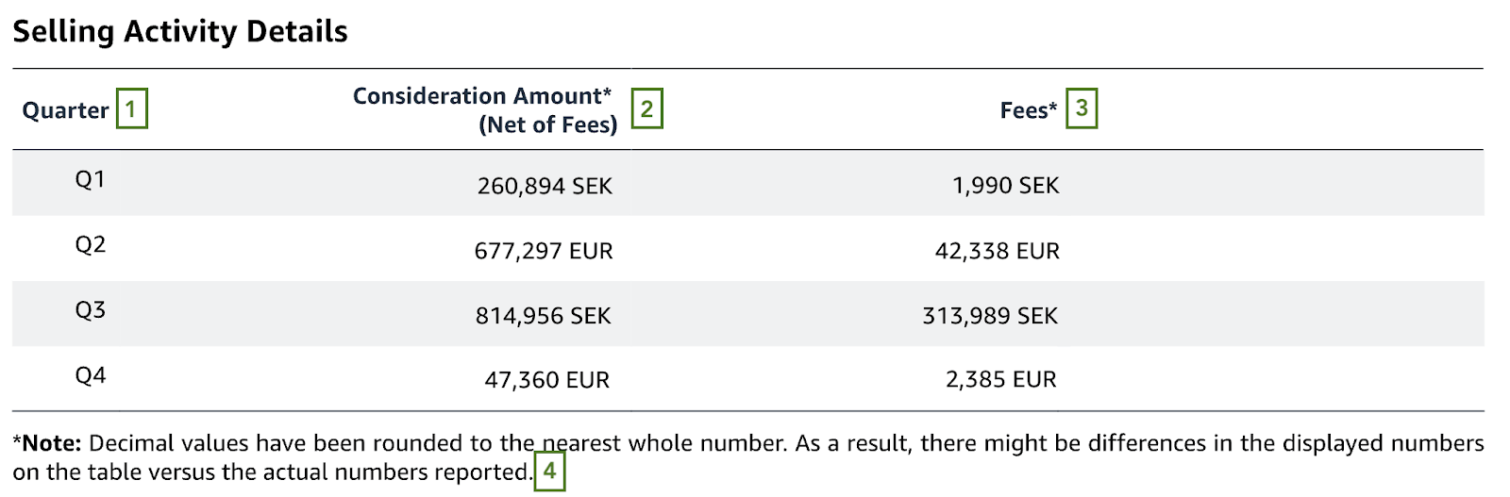Click annotation marker 4 after the note
The width and height of the screenshot is (1510, 497).
[549, 471]
